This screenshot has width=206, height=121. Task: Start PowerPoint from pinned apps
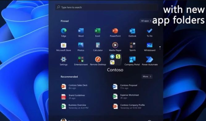pos(115,33)
